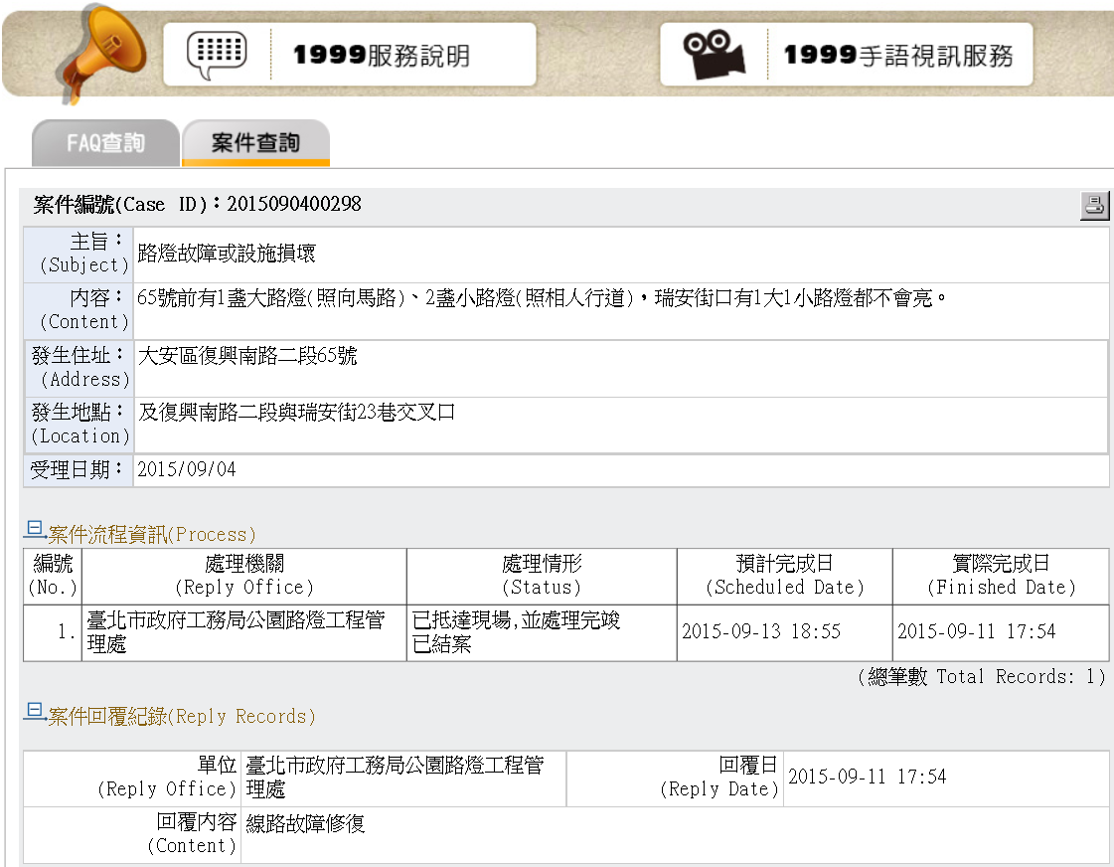
Task: Open the 1999手語視訊服務 link
Action: tap(846, 55)
